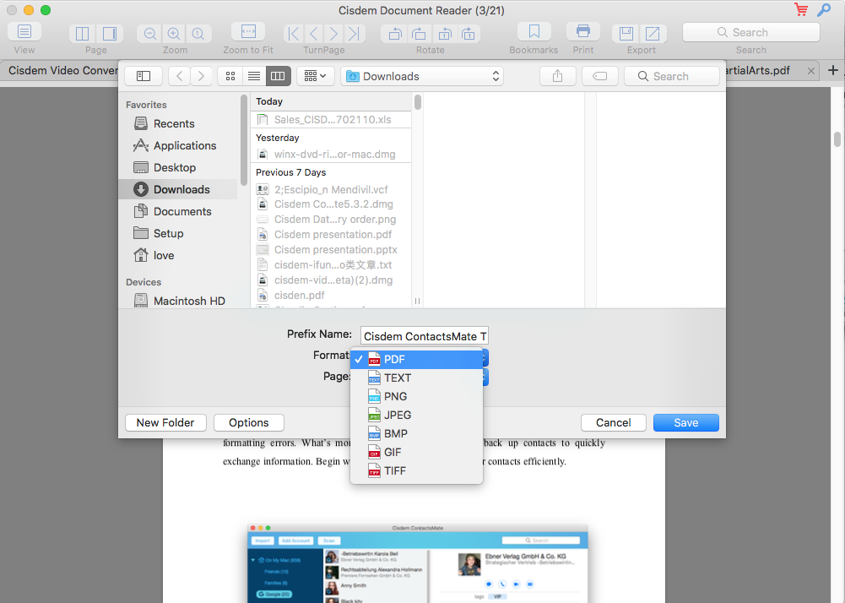
Task: Open the item grouping dropdown
Action: (316, 76)
